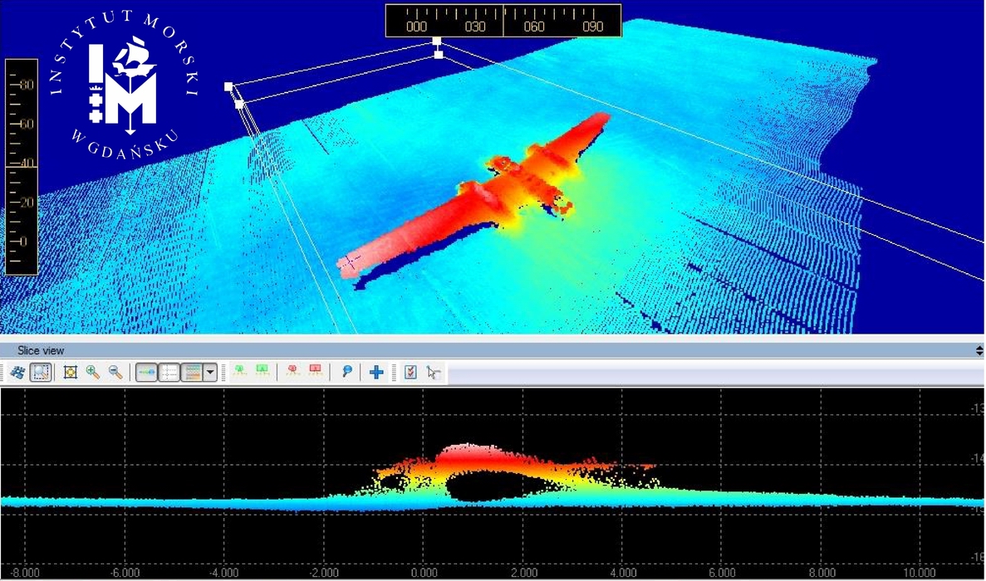
Task: Click the satellite icon in Slice view toolbar
Action: pyautogui.click(x=17, y=373)
